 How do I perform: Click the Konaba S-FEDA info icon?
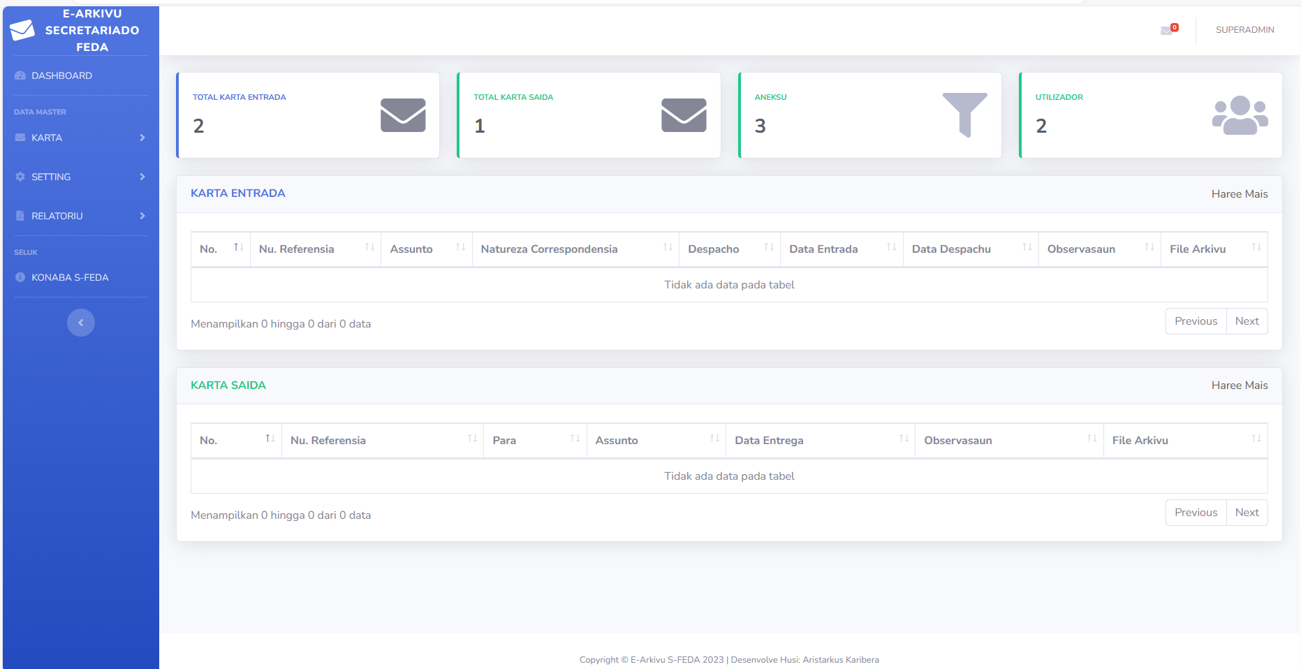pos(20,277)
